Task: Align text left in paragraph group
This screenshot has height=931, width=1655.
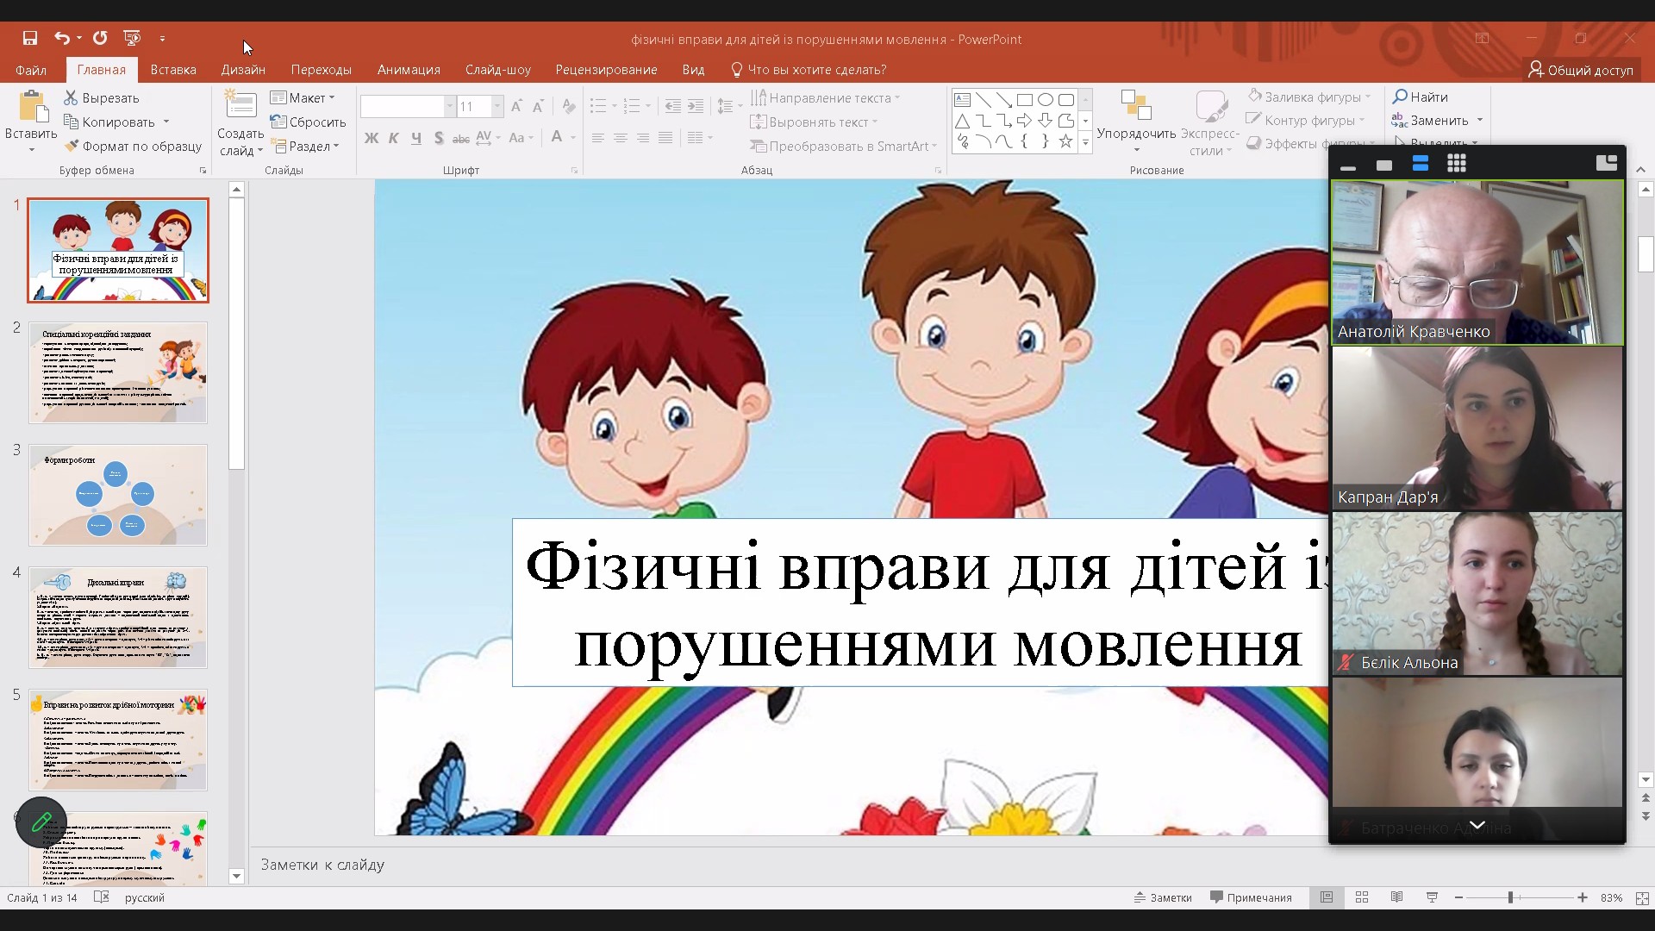Action: click(x=597, y=138)
